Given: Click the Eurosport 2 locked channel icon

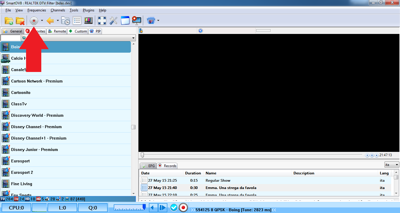Looking at the screenshot, I should pos(6,172).
